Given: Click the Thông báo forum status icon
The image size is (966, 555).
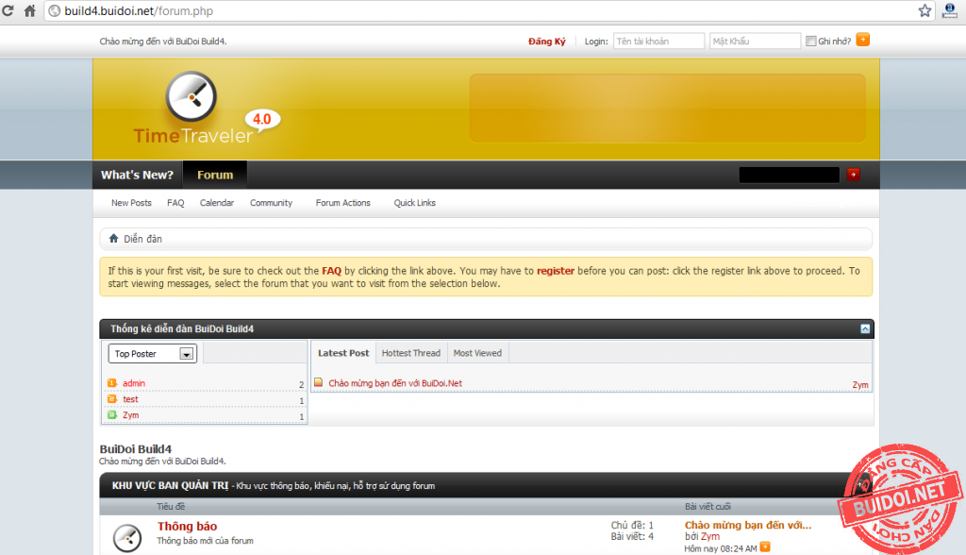Looking at the screenshot, I should [x=127, y=537].
